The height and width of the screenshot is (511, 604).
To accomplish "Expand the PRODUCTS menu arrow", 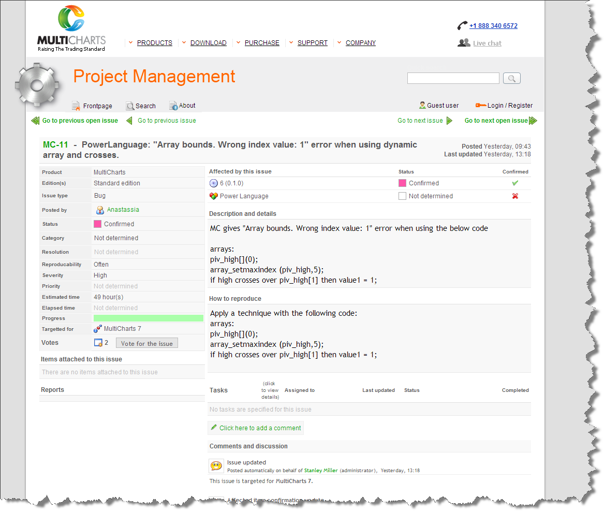I will 130,42.
